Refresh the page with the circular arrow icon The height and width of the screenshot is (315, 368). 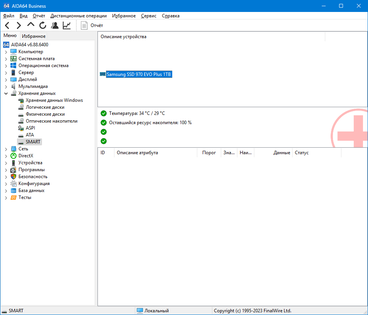[43, 25]
